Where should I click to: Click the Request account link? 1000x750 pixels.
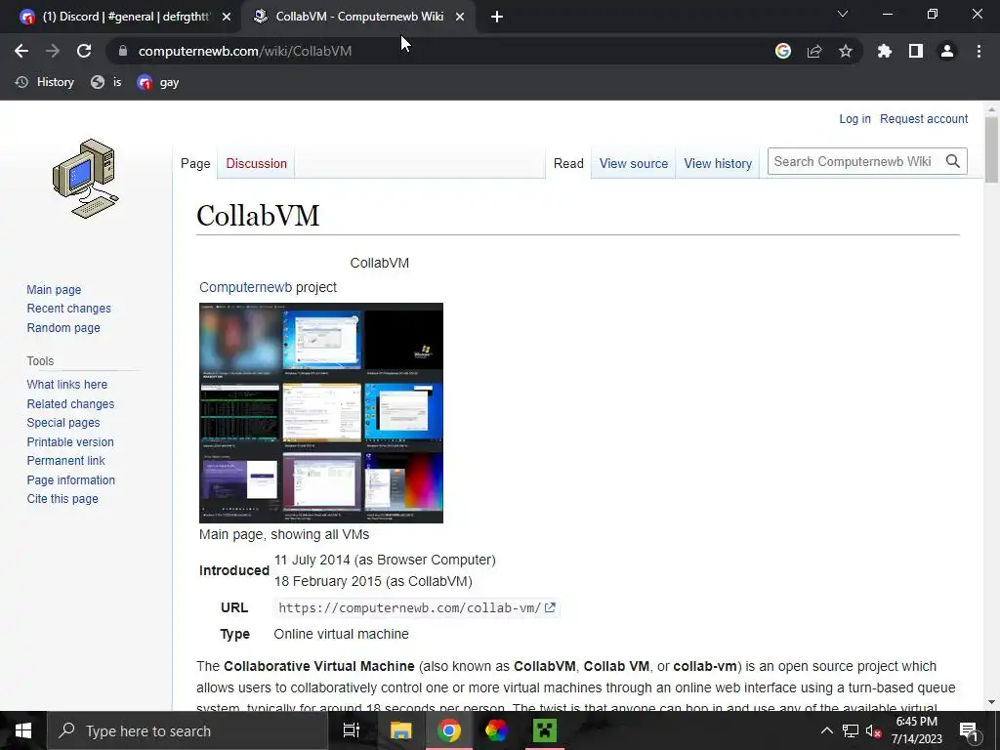point(924,118)
